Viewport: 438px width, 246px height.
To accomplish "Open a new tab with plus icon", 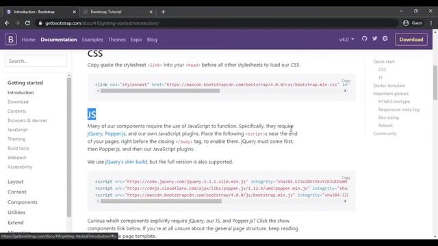I will pos(163,12).
